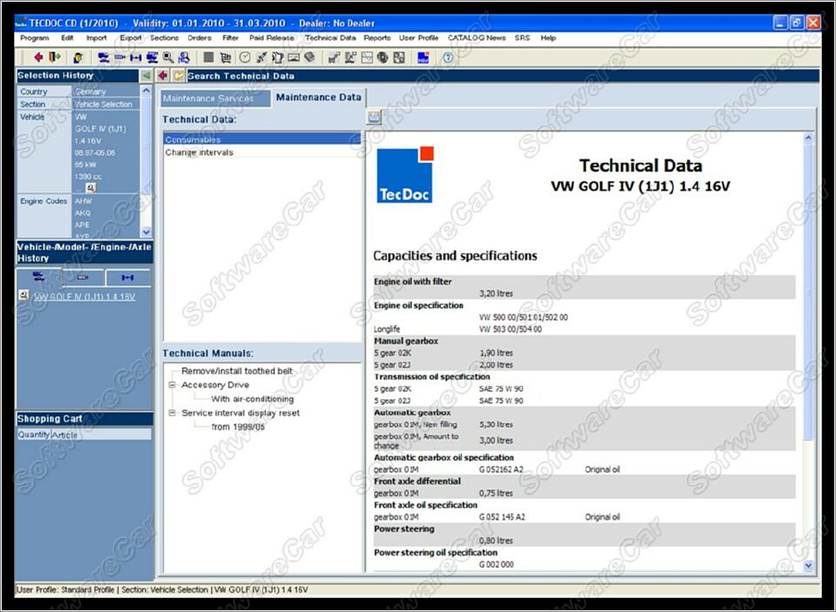
Task: Select Consumables in Technical Data list
Action: 262,139
